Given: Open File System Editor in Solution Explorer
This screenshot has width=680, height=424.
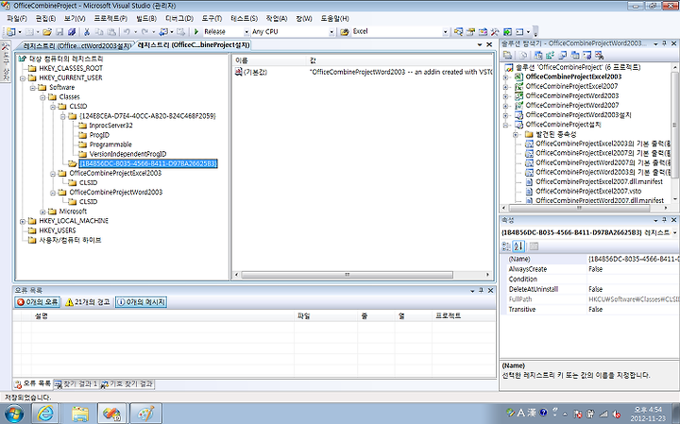Looking at the screenshot, I should tap(538, 55).
